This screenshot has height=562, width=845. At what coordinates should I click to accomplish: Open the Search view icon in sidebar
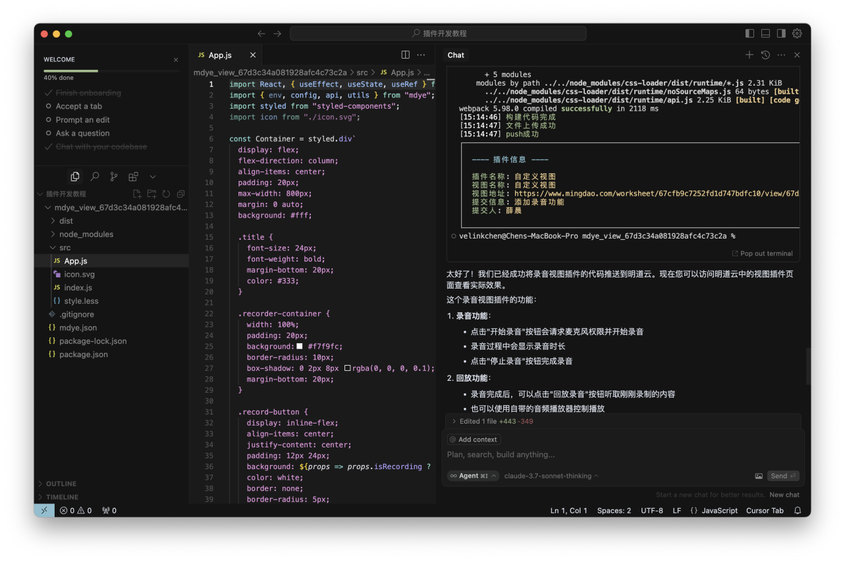pos(95,177)
